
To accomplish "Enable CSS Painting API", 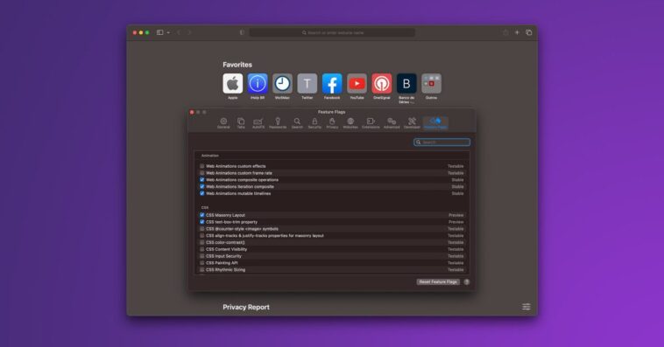I will tap(202, 263).
